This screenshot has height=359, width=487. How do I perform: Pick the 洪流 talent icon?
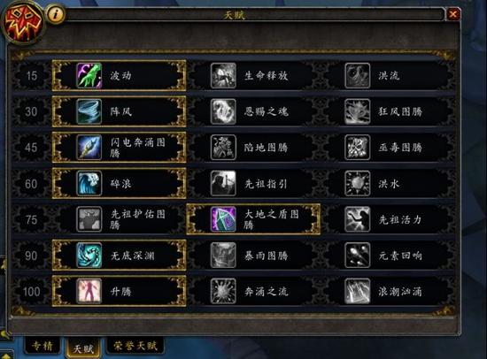point(357,75)
